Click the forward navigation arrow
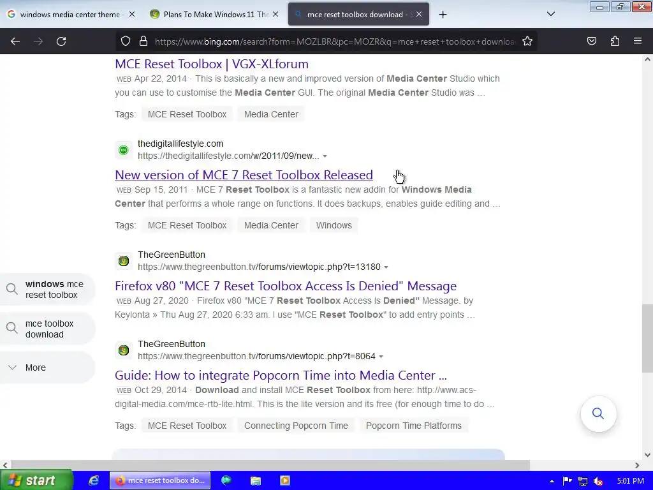This screenshot has height=490, width=653. pos(38,41)
